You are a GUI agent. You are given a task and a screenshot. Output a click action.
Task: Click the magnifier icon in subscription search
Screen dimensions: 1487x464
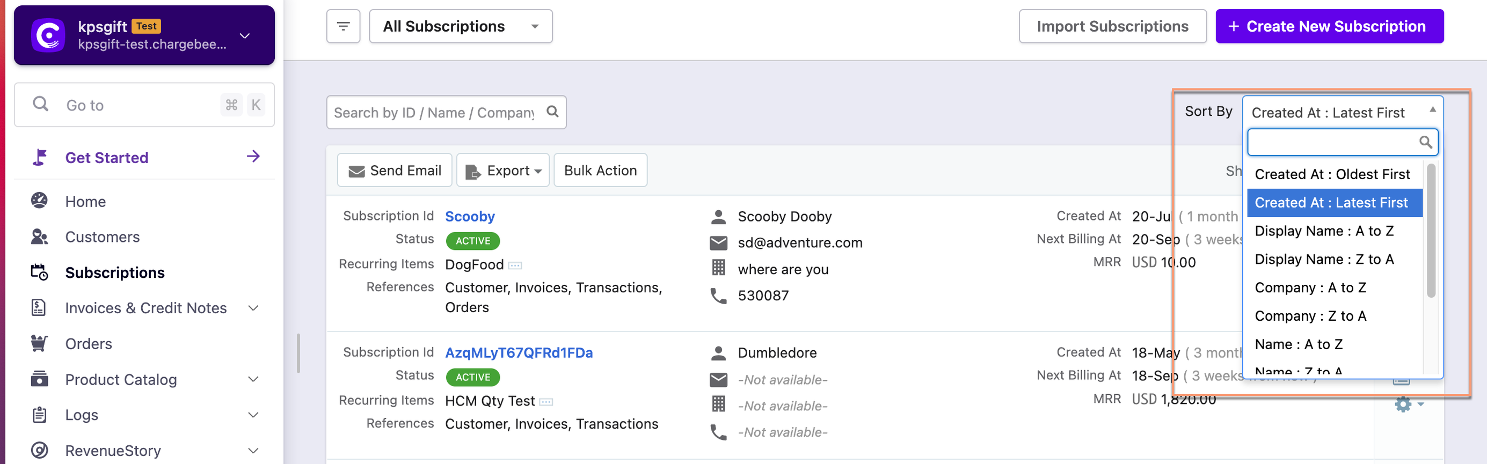[552, 112]
